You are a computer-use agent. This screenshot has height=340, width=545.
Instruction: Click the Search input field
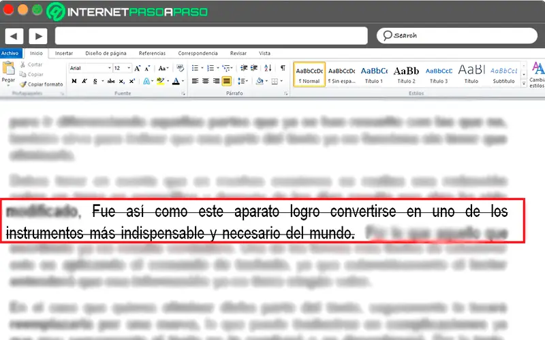point(456,35)
